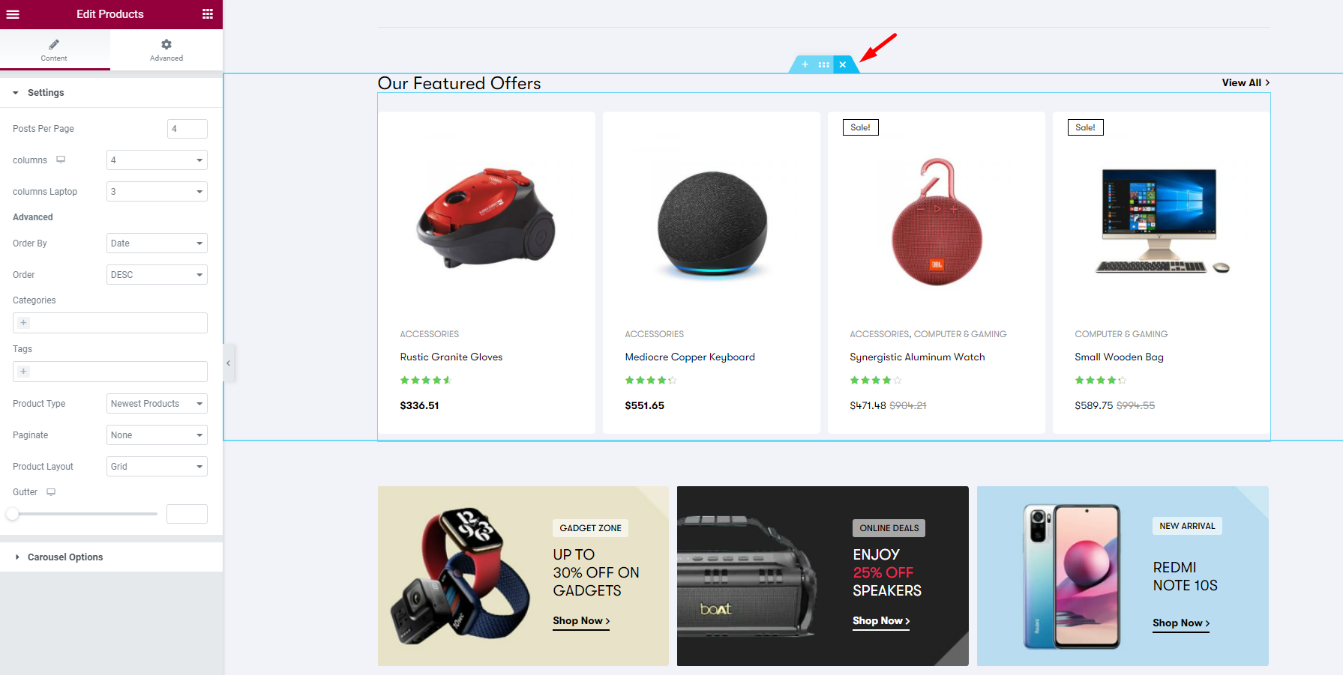Open the Order By dropdown
The height and width of the screenshot is (675, 1343).
pos(157,243)
